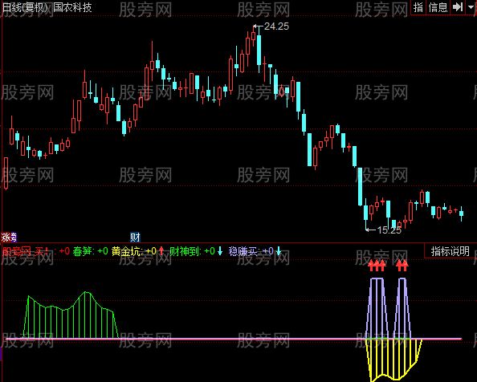
Task: Click the 指 indicator button
Action: click(418, 7)
